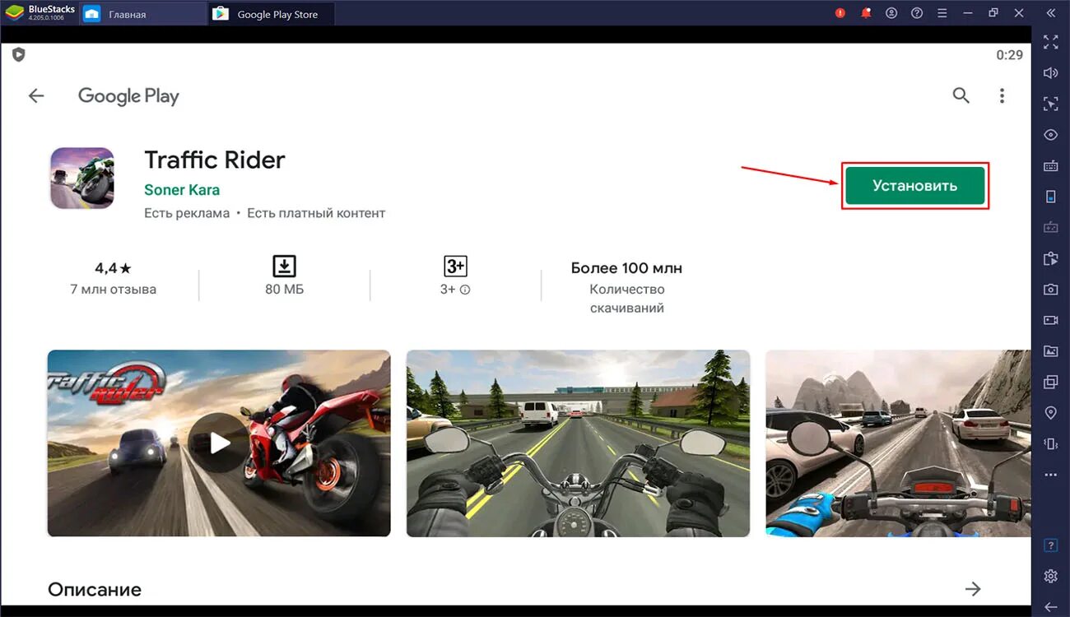The width and height of the screenshot is (1070, 617).
Task: Click the Более 100 млн downloads text
Action: tap(626, 268)
